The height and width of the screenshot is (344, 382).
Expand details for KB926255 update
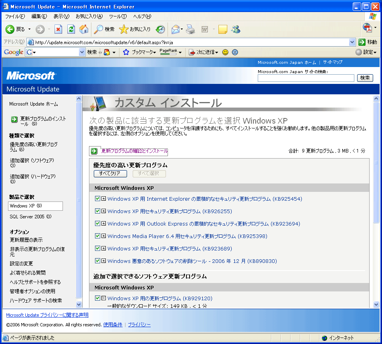click(x=103, y=211)
